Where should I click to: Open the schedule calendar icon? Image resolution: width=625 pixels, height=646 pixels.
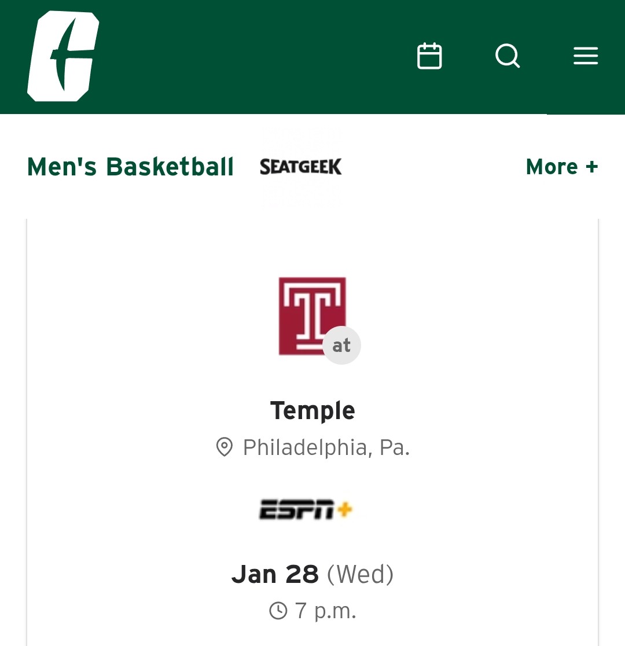pos(429,56)
